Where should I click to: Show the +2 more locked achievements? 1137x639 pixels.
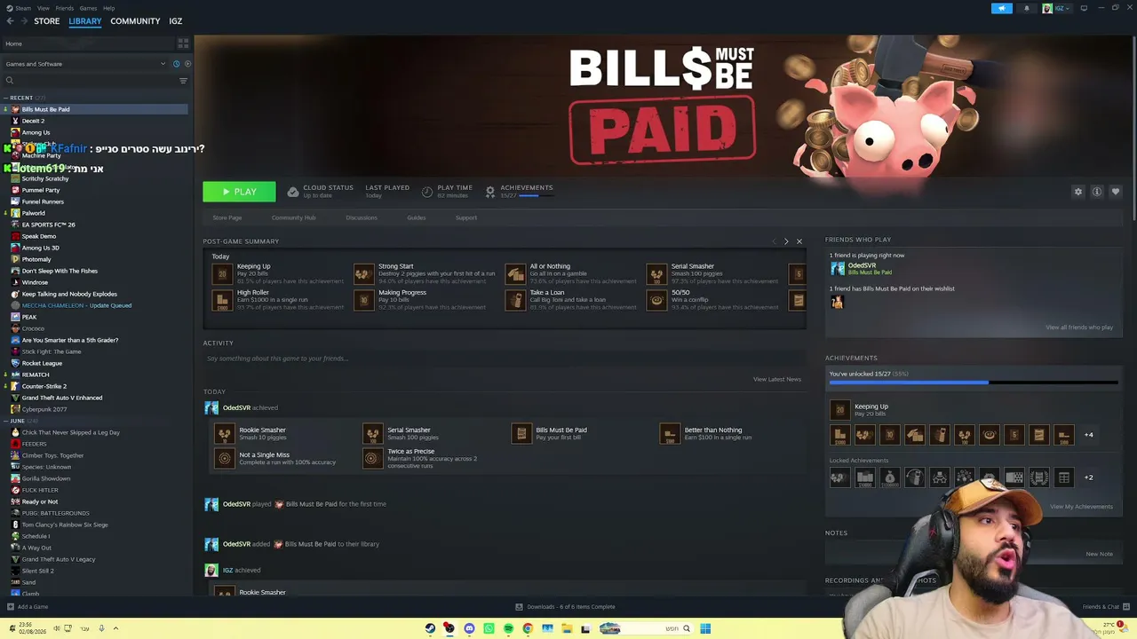1089,477
